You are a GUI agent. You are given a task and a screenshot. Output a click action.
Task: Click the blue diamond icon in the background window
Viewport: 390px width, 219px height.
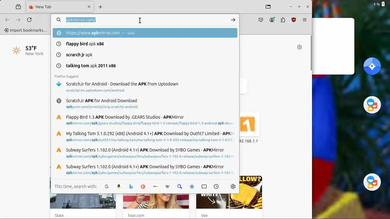click(x=372, y=66)
